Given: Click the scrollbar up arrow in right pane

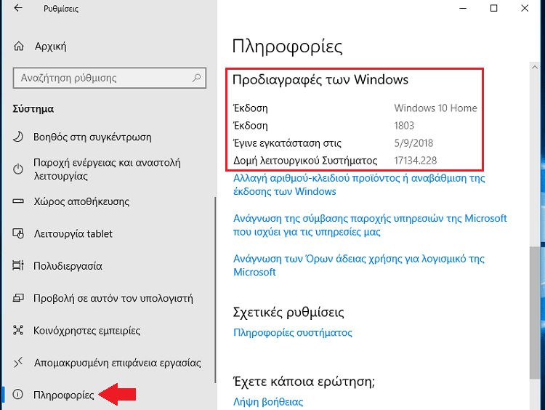Looking at the screenshot, I should (x=535, y=67).
